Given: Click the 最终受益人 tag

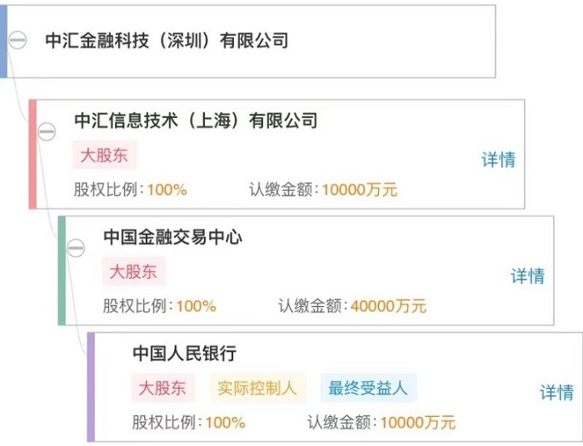Looking at the screenshot, I should [368, 388].
